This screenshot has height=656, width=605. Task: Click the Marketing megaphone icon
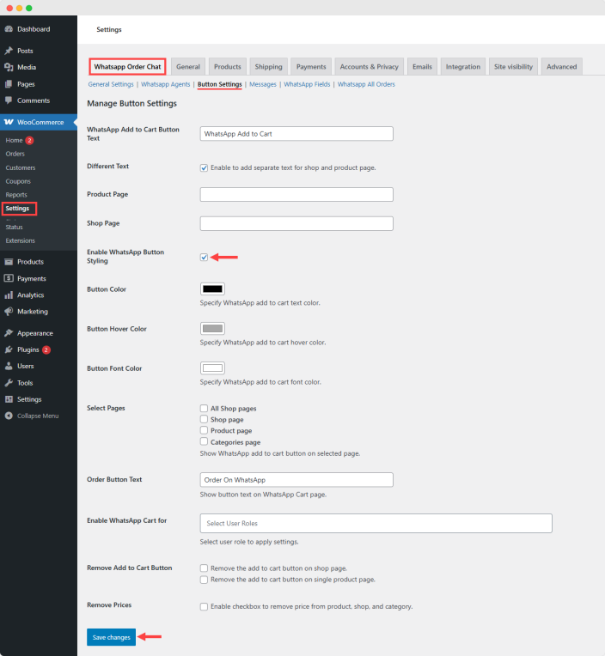[x=9, y=312]
